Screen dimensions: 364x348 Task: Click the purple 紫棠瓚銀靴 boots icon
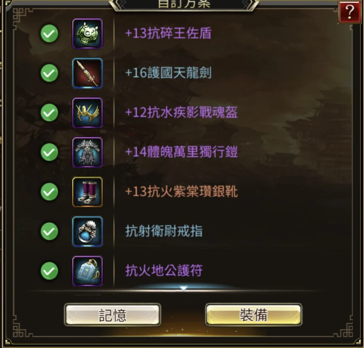(87, 192)
